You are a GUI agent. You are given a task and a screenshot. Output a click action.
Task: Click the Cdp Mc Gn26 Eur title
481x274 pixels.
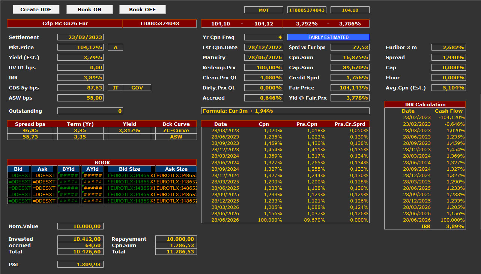click(65, 24)
